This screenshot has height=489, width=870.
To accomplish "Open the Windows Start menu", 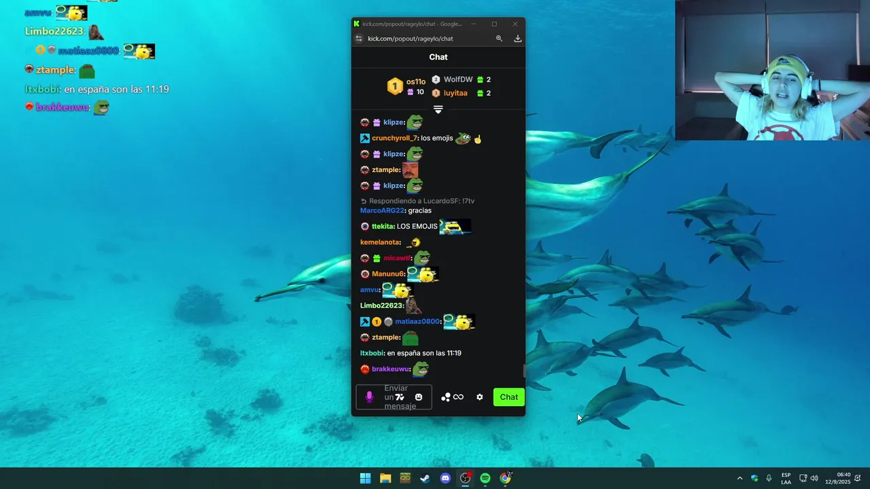I will 365,478.
